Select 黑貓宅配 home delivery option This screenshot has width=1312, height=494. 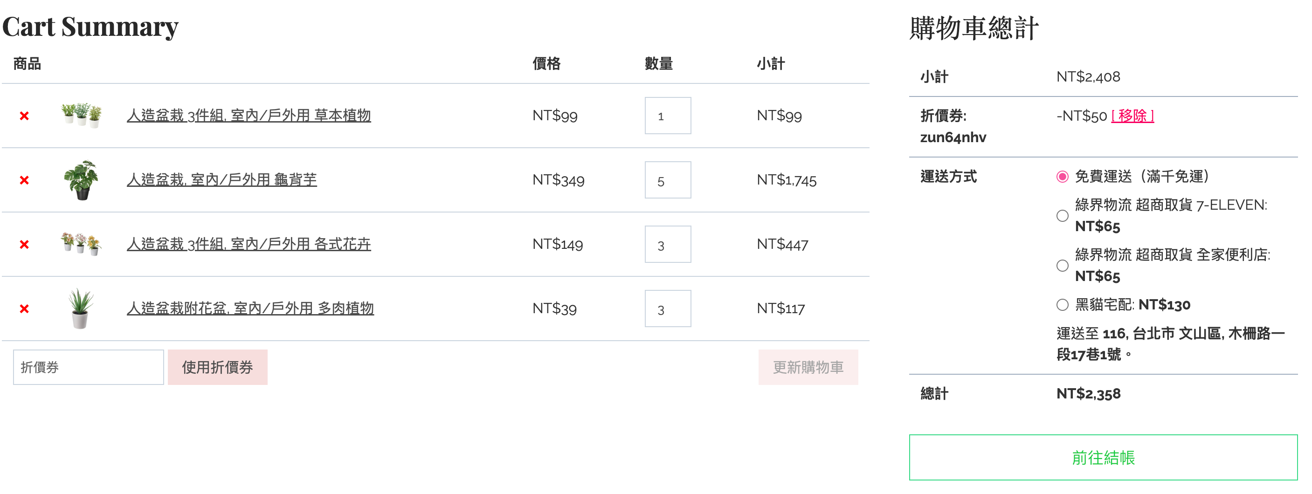1063,305
